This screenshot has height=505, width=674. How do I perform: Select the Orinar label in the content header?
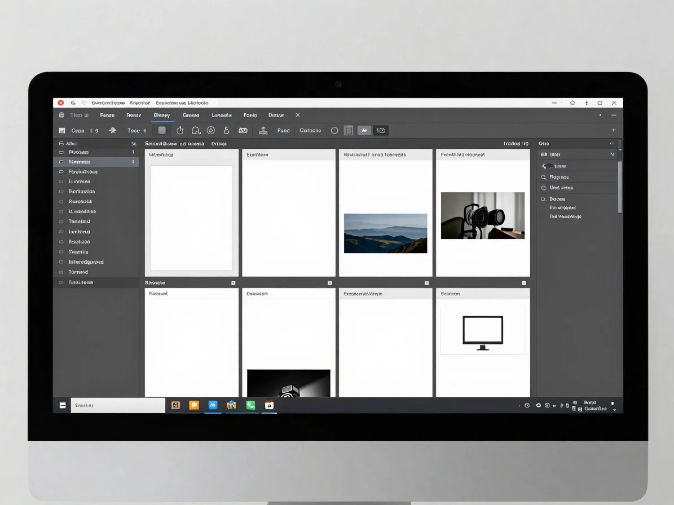tap(219, 143)
